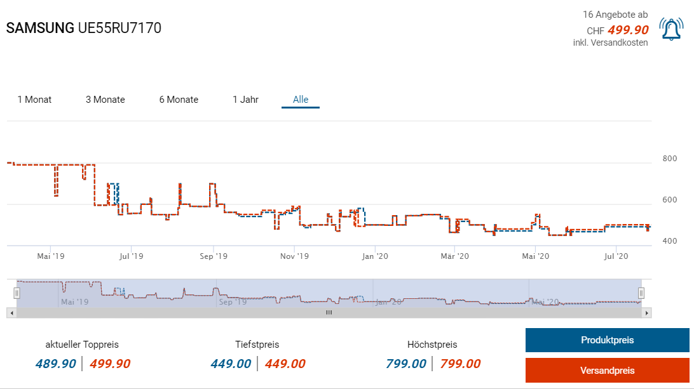Click the scrollbar left arrow below the chart
Viewport: 694px width, 389px height.
pyautogui.click(x=10, y=313)
